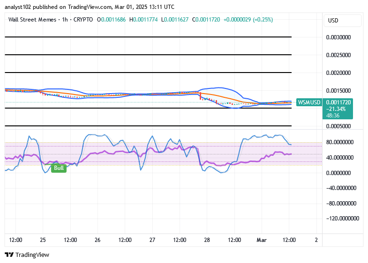Click the 0.0020000 price axis label
This screenshot has width=368, height=263.
(x=338, y=73)
